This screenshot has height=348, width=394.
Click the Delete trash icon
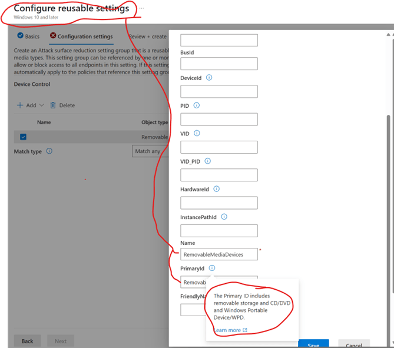(53, 105)
